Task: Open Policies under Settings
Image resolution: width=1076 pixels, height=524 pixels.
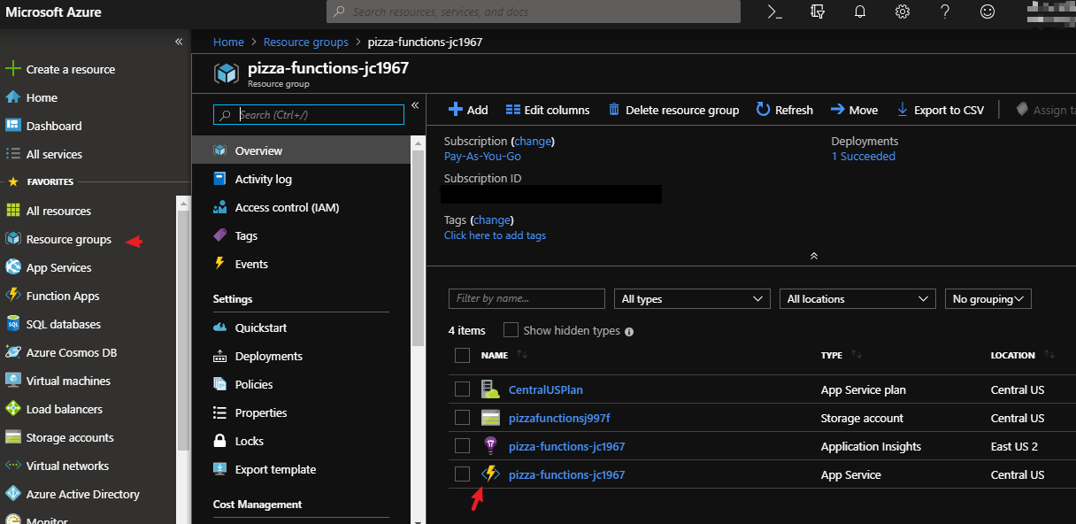Action: 302,384
